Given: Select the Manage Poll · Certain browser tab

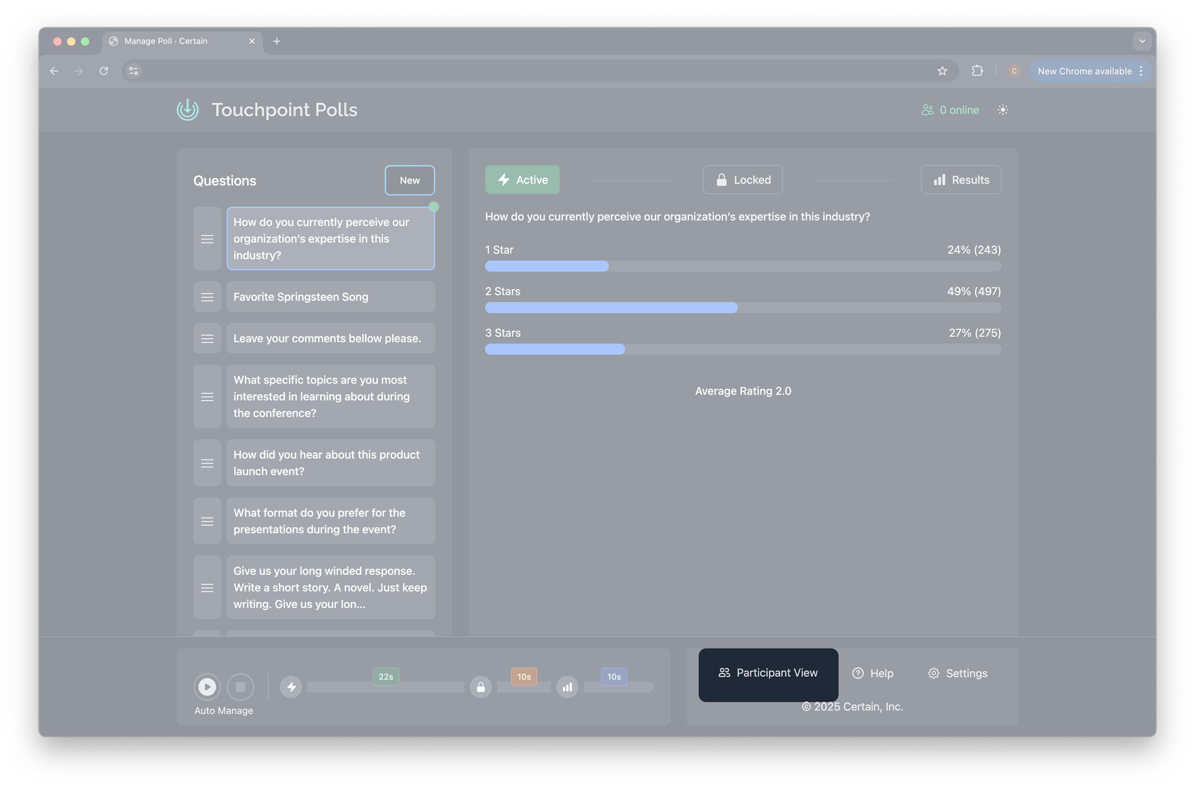Looking at the screenshot, I should (182, 41).
